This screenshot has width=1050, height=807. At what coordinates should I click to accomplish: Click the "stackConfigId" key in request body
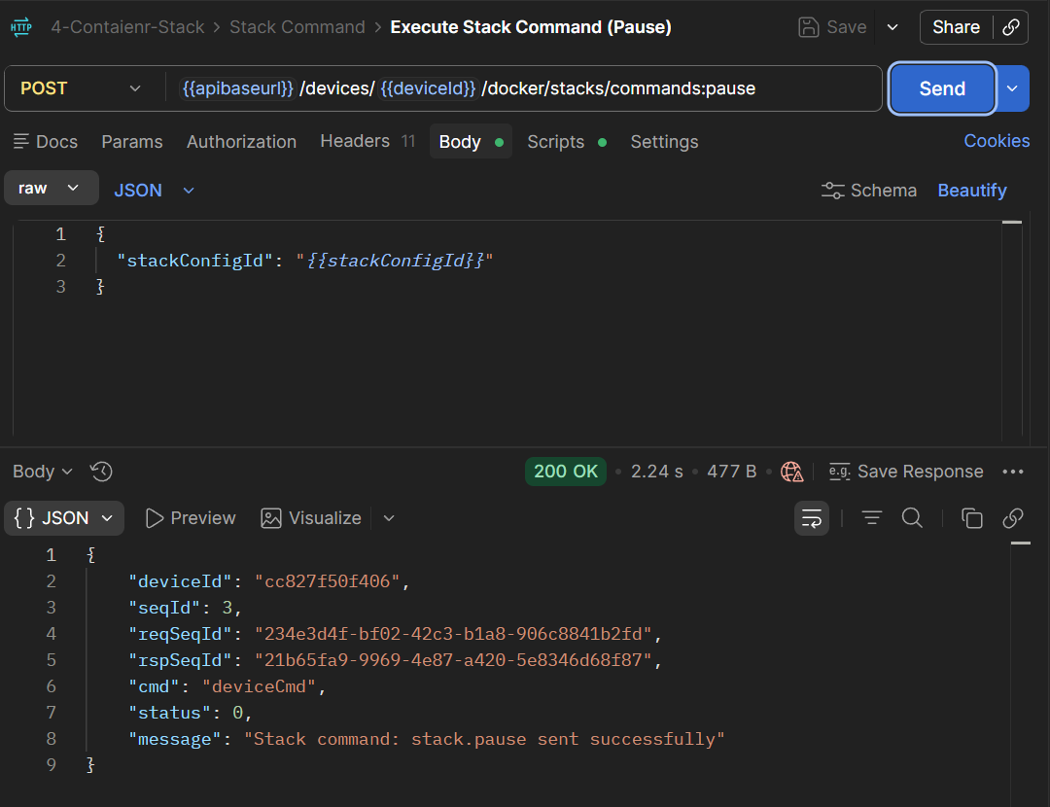click(194, 261)
